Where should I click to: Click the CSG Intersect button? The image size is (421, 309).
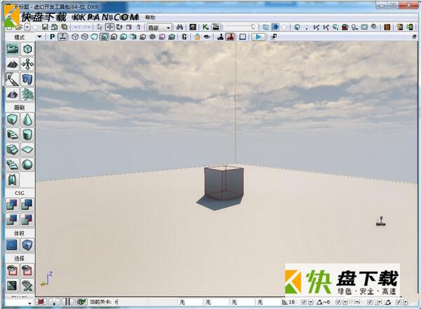[x=13, y=220]
